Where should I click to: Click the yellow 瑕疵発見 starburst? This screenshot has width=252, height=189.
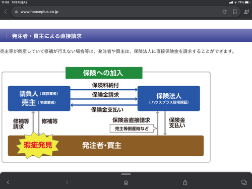point(38,145)
